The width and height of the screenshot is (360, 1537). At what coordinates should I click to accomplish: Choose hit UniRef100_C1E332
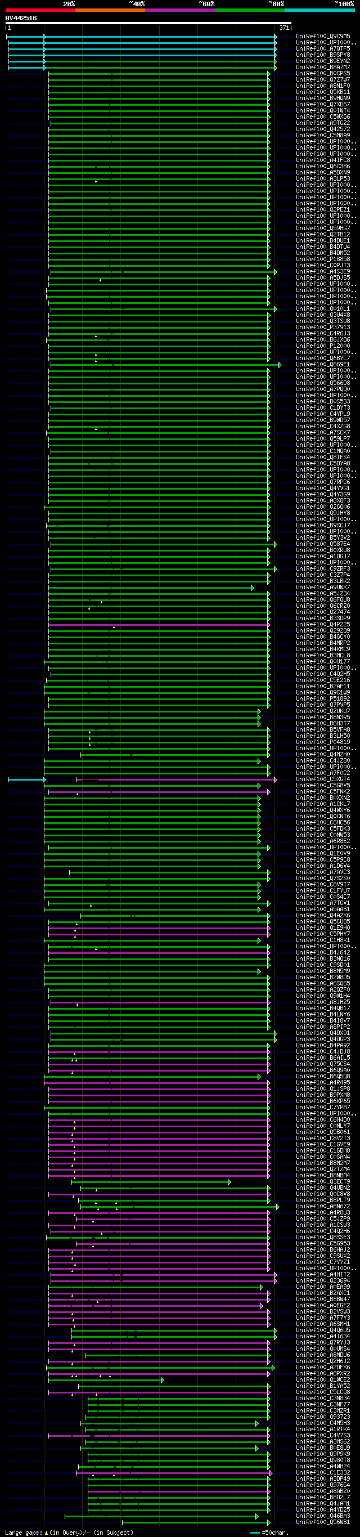323,1473
